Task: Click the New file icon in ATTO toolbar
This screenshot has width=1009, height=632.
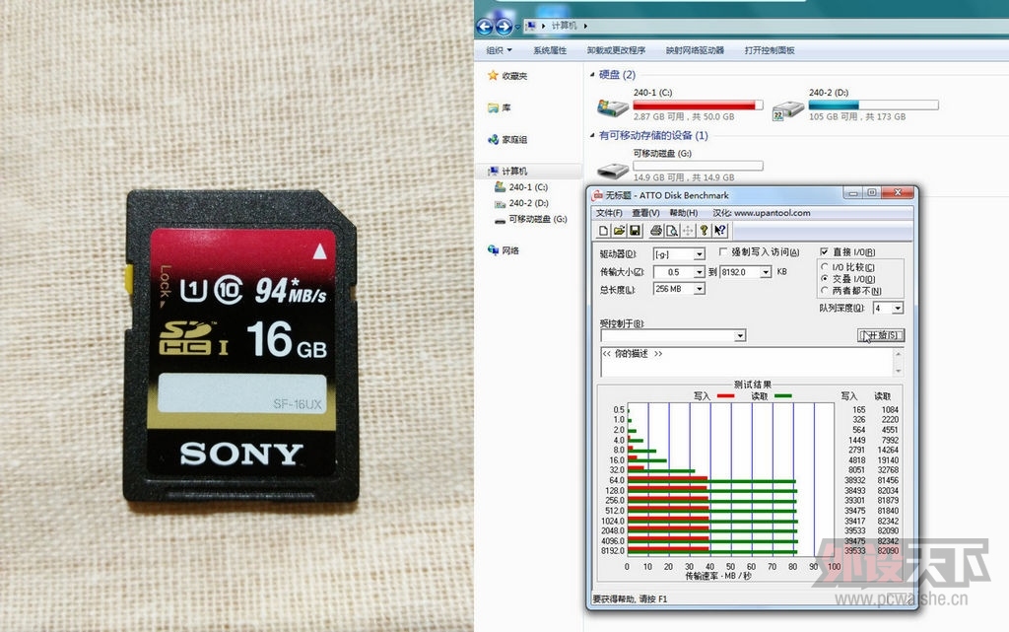Action: 603,231
